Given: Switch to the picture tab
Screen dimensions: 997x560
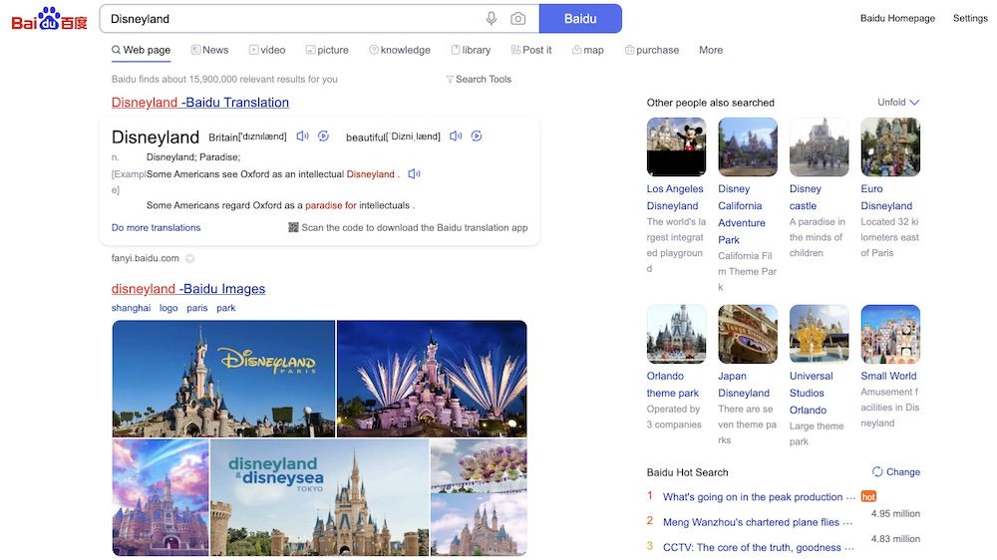Looking at the screenshot, I should tap(327, 50).
